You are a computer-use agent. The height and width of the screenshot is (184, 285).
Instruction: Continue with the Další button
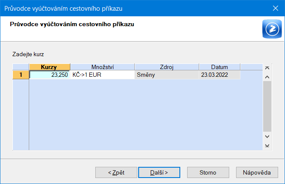[x=159, y=172]
